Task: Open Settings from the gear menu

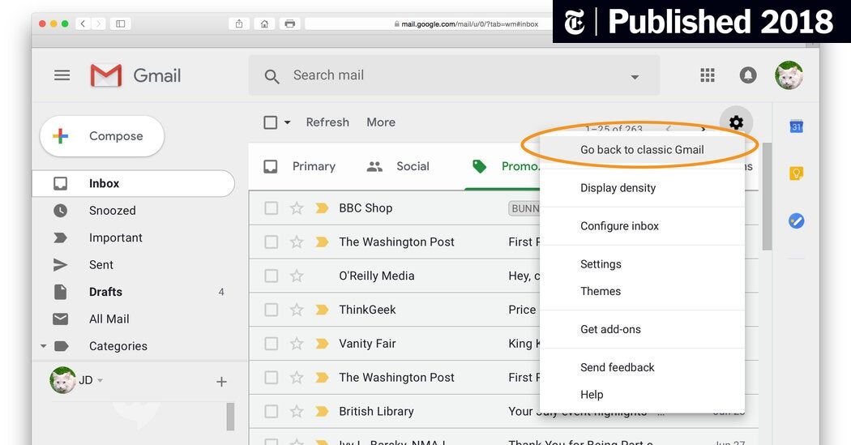Action: (x=642, y=263)
